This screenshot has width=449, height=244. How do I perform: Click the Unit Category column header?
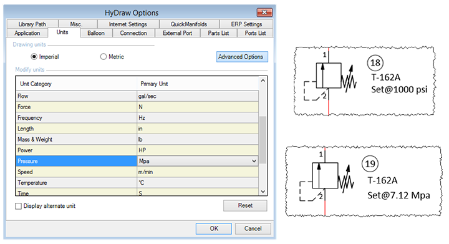(x=77, y=84)
